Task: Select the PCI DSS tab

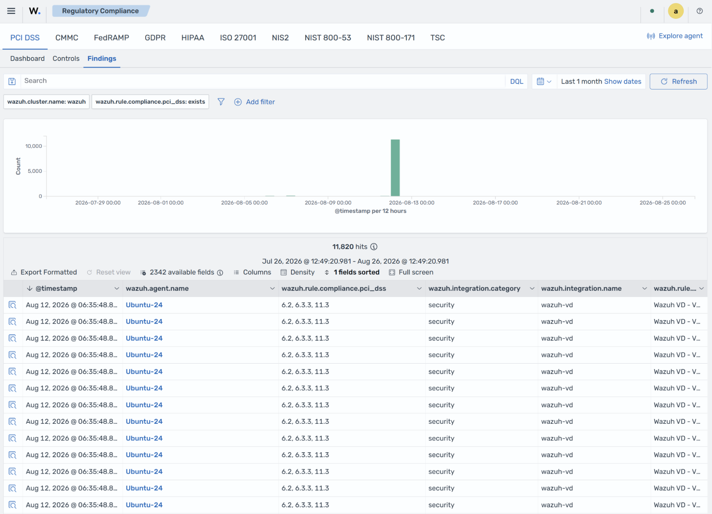Action: (25, 38)
